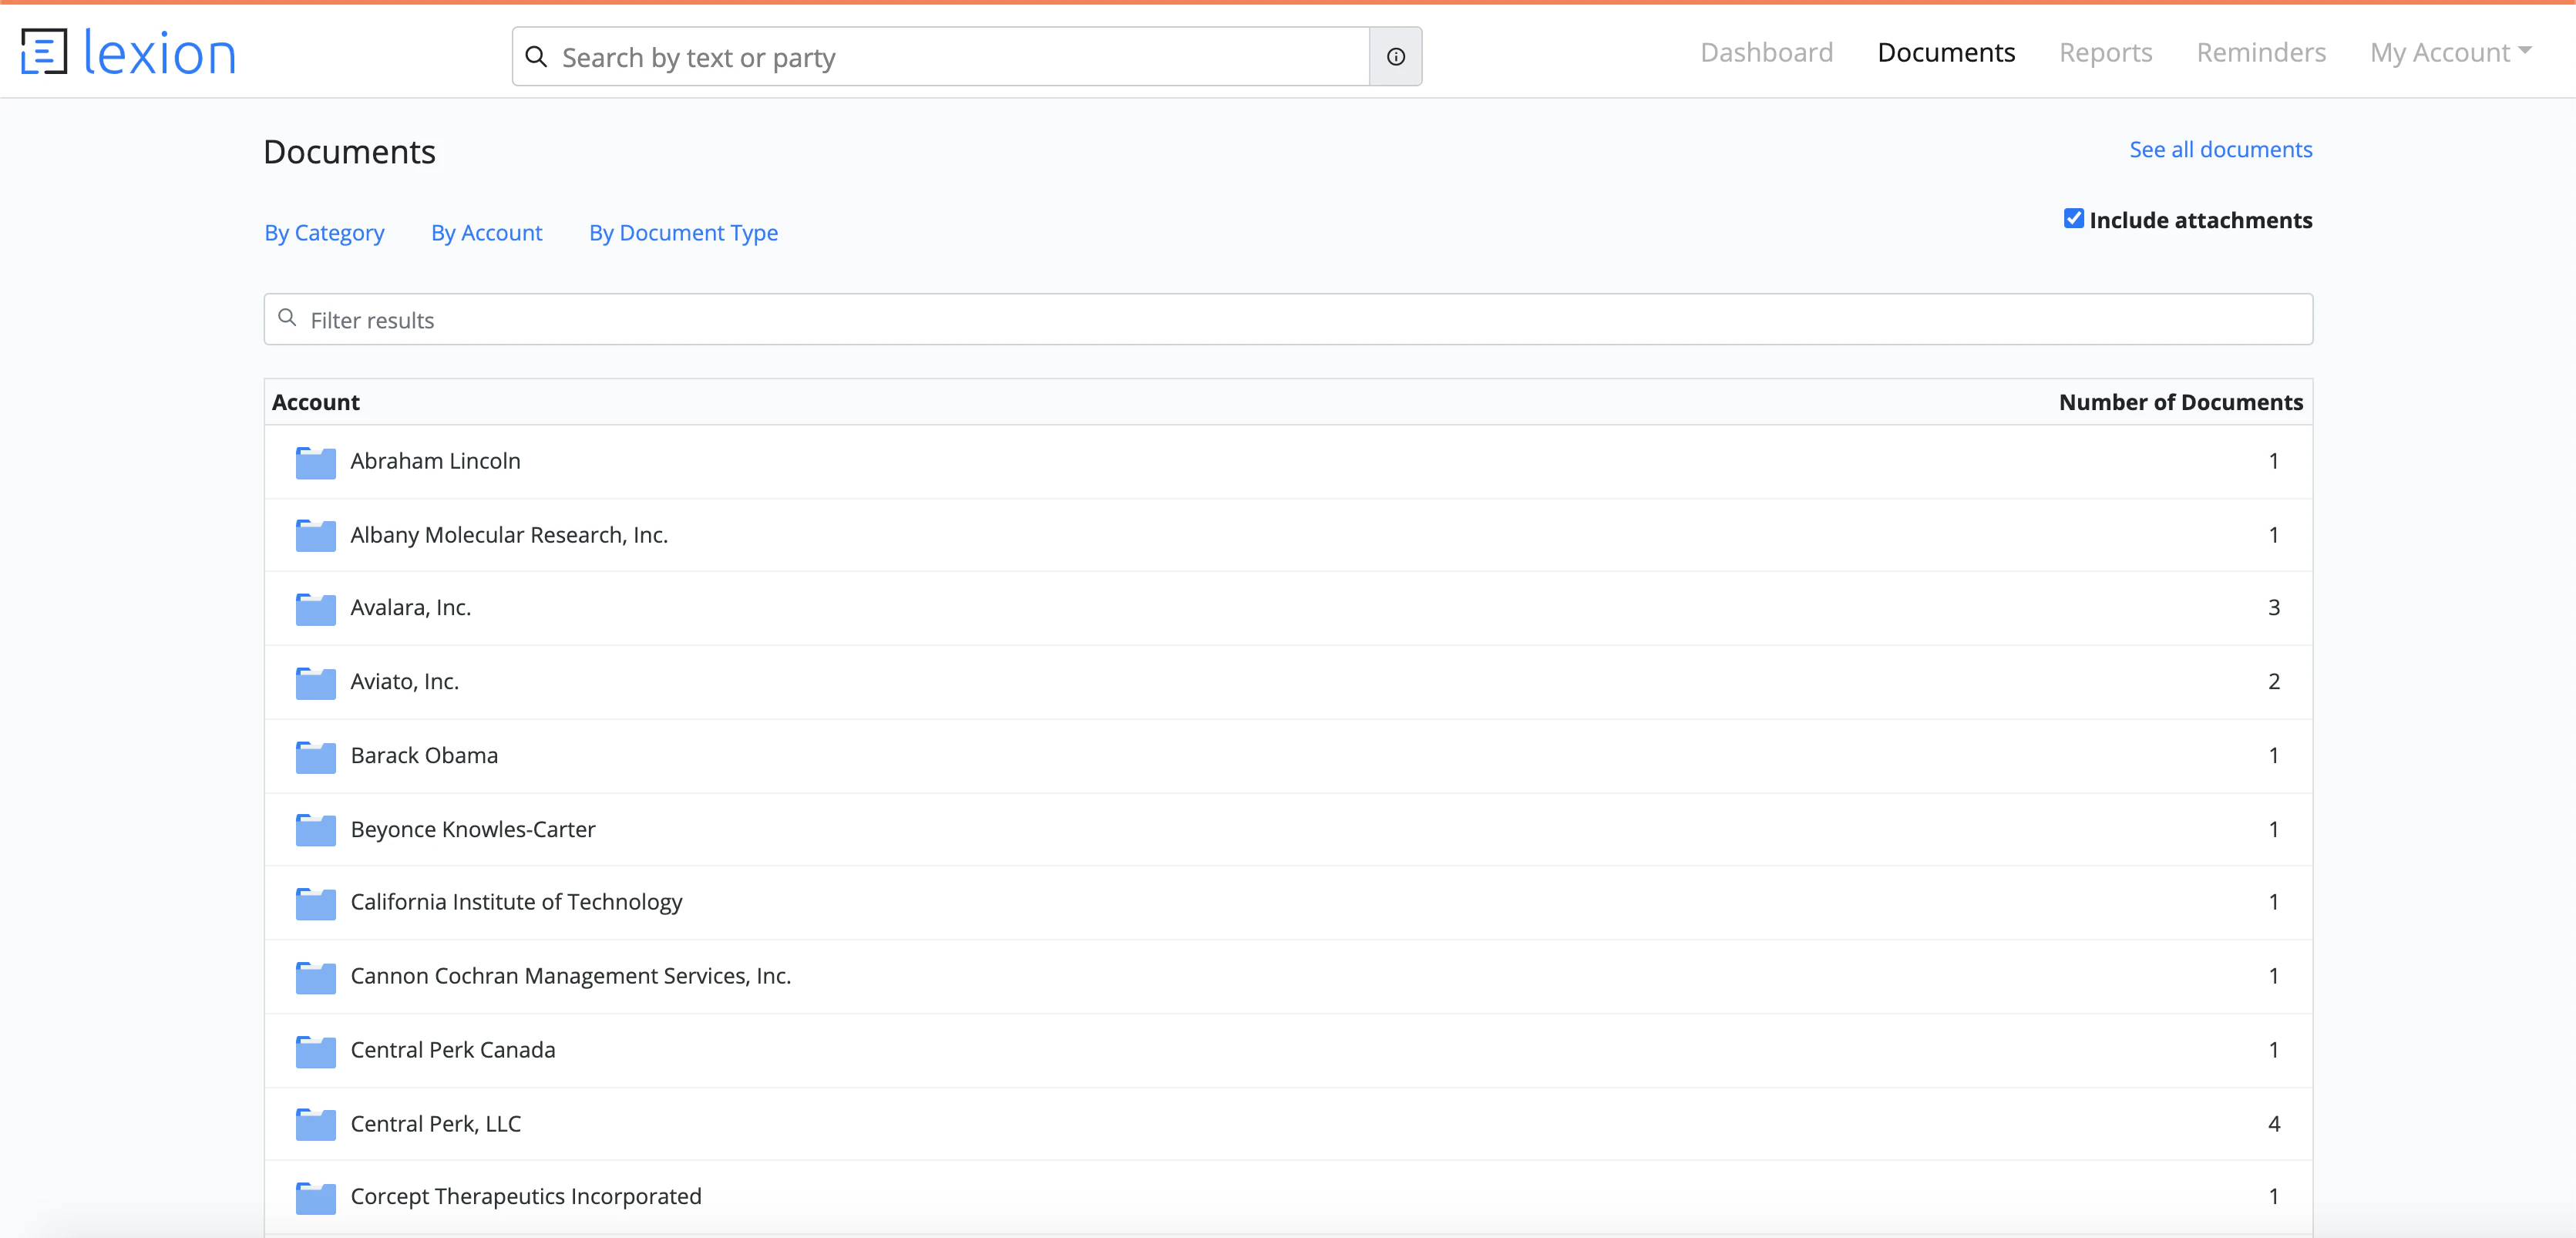Open the Central Perk, LLC folder icon
Screen dimensions: 2576x1238
coord(315,1124)
